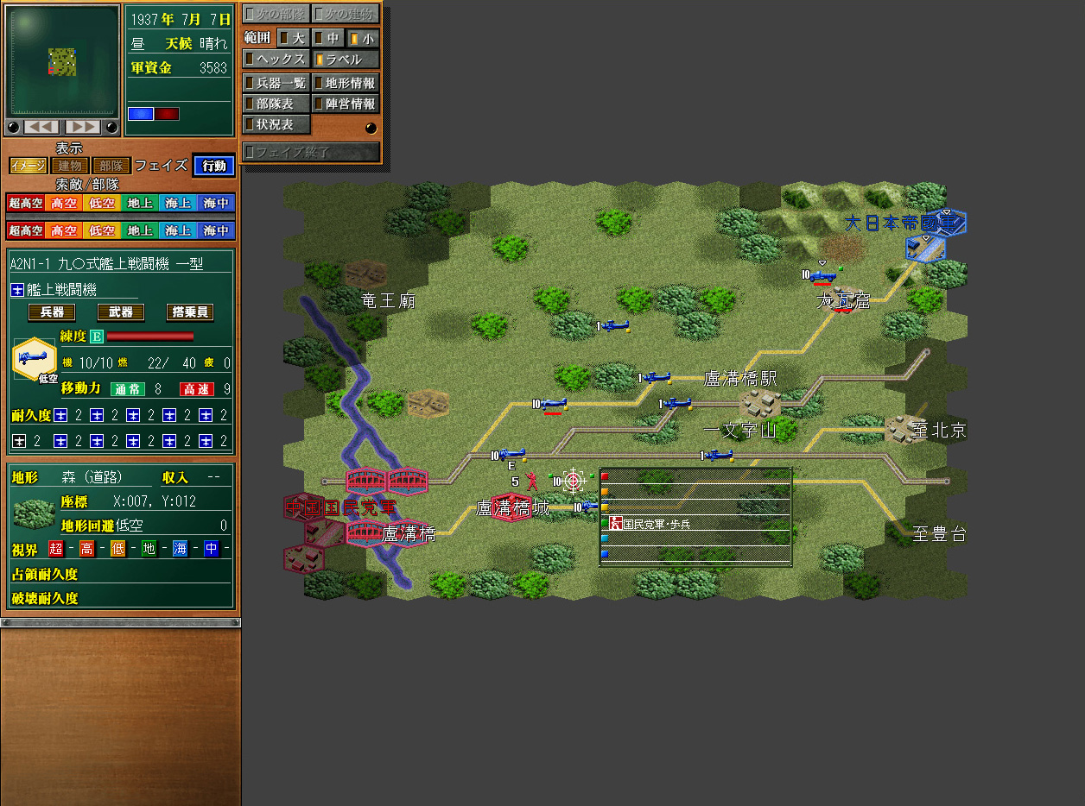Toggle range 大 (large)
This screenshot has width=1085, height=806.
pos(292,38)
